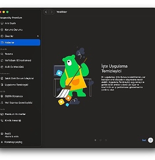Open the Premium Hizmetler item
This screenshot has width=155, height=160.
point(20,114)
